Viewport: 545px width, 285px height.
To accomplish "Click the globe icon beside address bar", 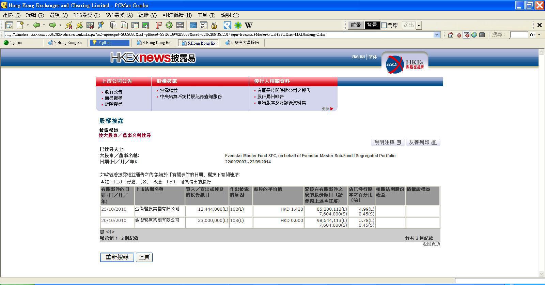I will click(x=474, y=35).
